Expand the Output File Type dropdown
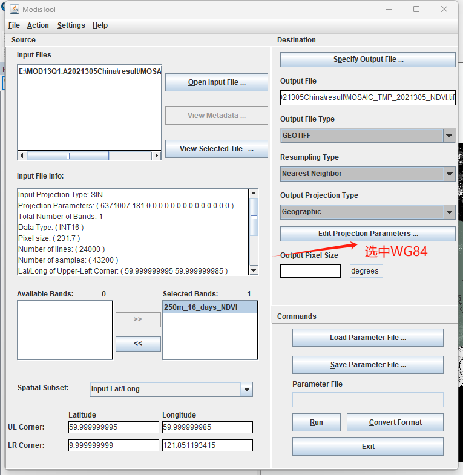The height and width of the screenshot is (475, 463). pyautogui.click(x=449, y=136)
